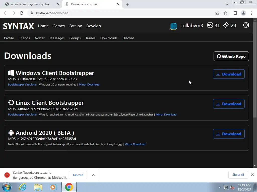Close the screensharing game tab
Viewport: 257px width, 192px height.
tap(58, 4)
